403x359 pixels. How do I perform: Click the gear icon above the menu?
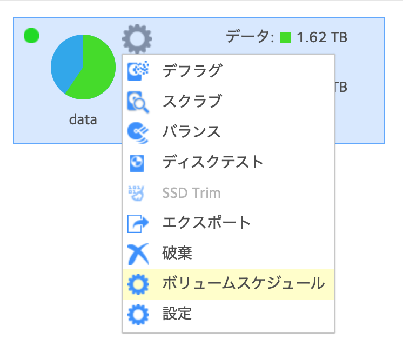137,38
